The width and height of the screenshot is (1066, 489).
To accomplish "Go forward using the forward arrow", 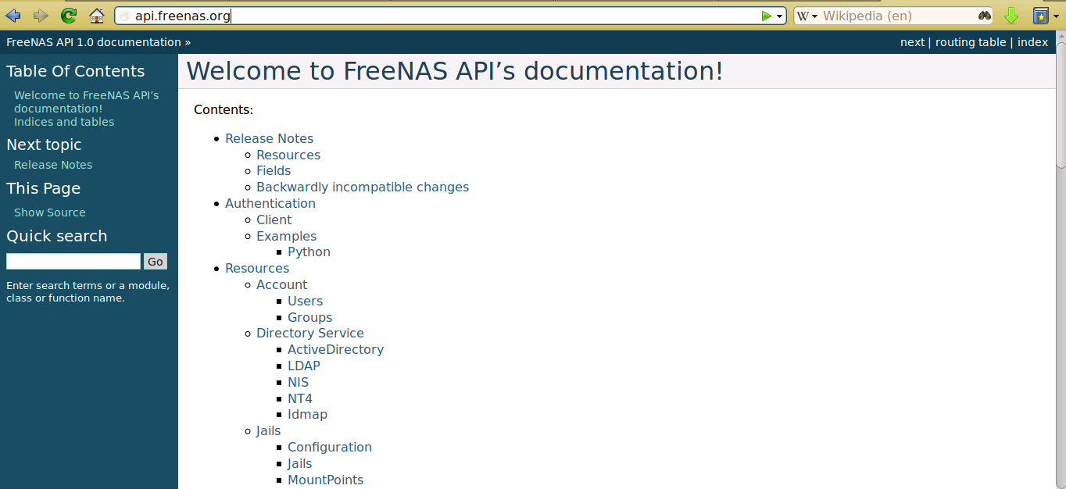I will 41,15.
